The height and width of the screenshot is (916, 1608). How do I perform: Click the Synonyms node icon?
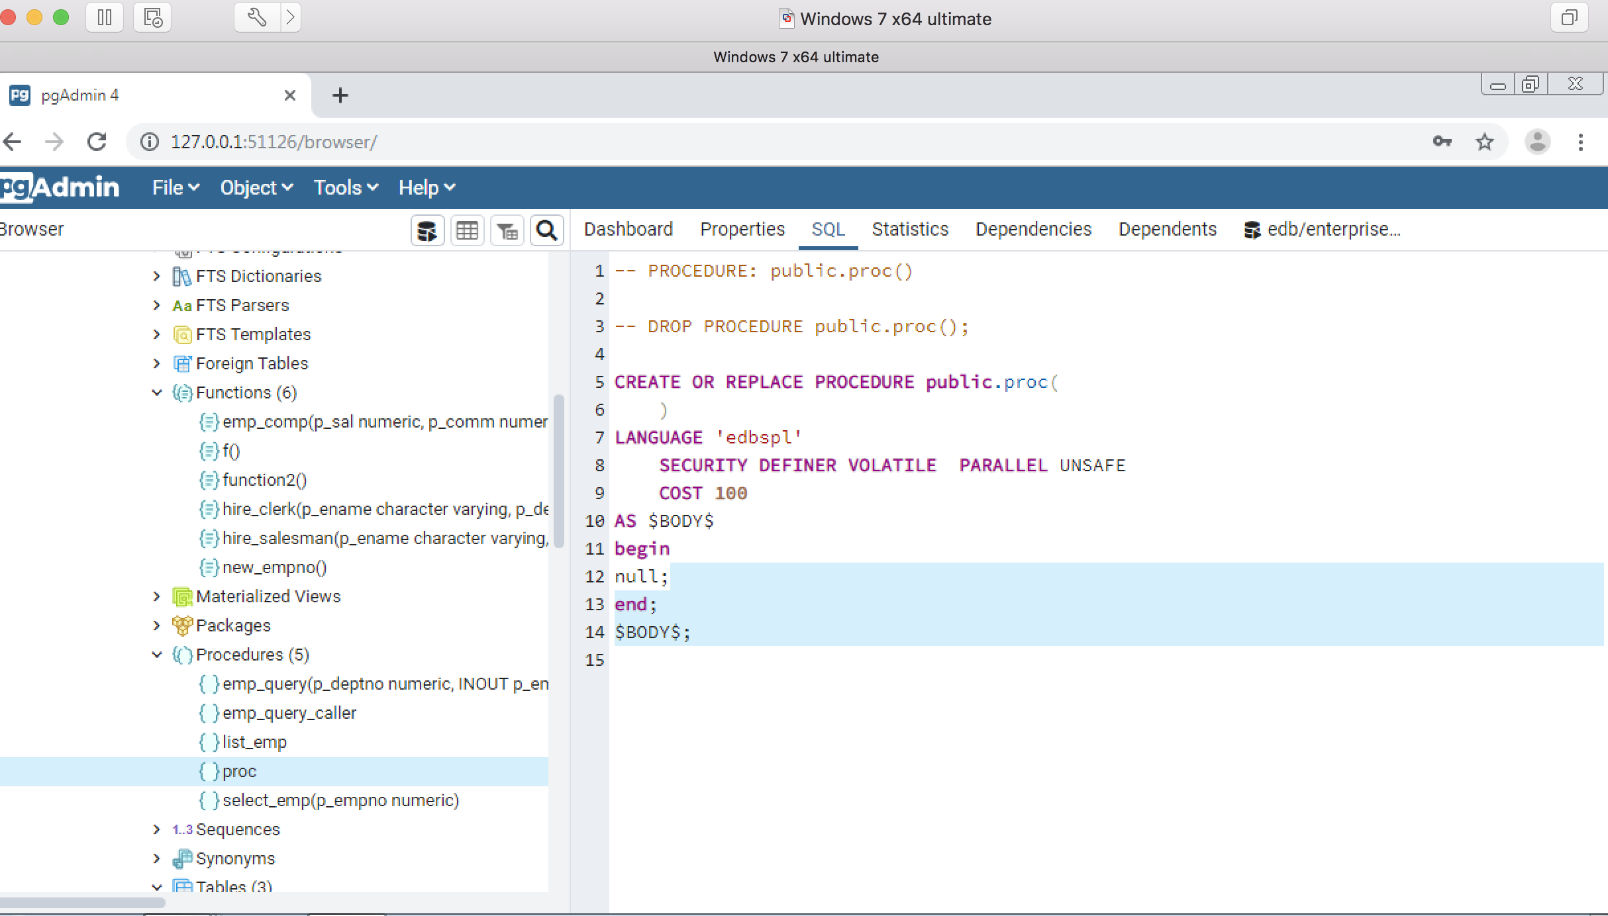pos(182,858)
